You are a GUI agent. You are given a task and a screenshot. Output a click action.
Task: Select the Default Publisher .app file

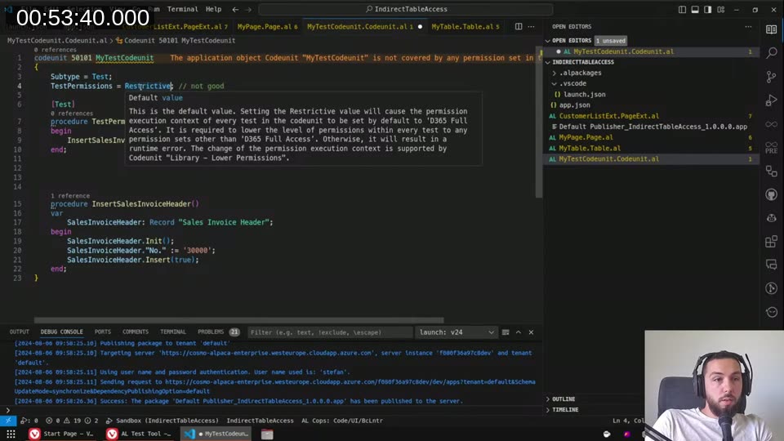point(653,127)
